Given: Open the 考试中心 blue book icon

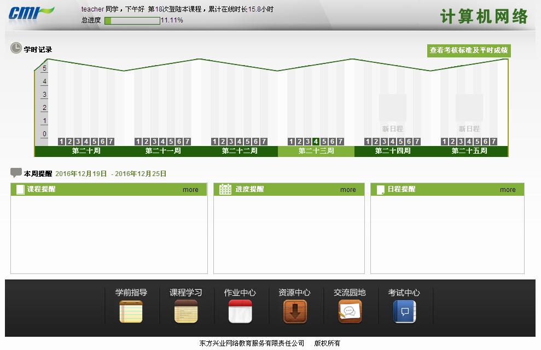Looking at the screenshot, I should 404,311.
